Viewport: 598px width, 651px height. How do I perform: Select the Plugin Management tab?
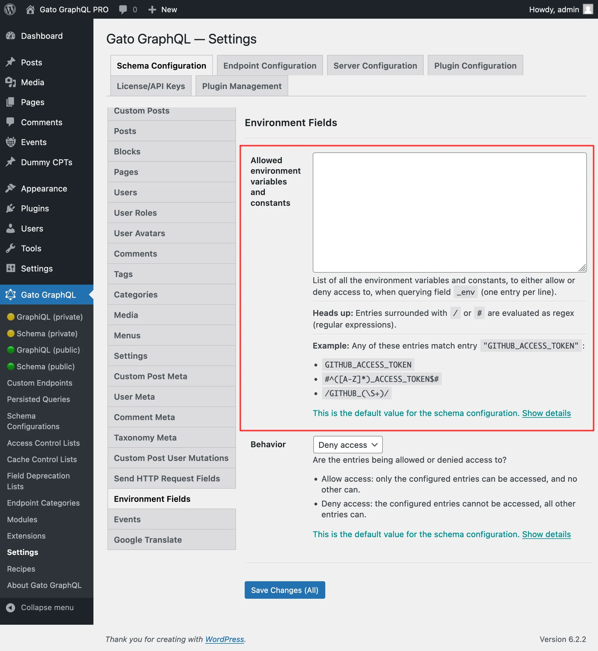coord(242,86)
